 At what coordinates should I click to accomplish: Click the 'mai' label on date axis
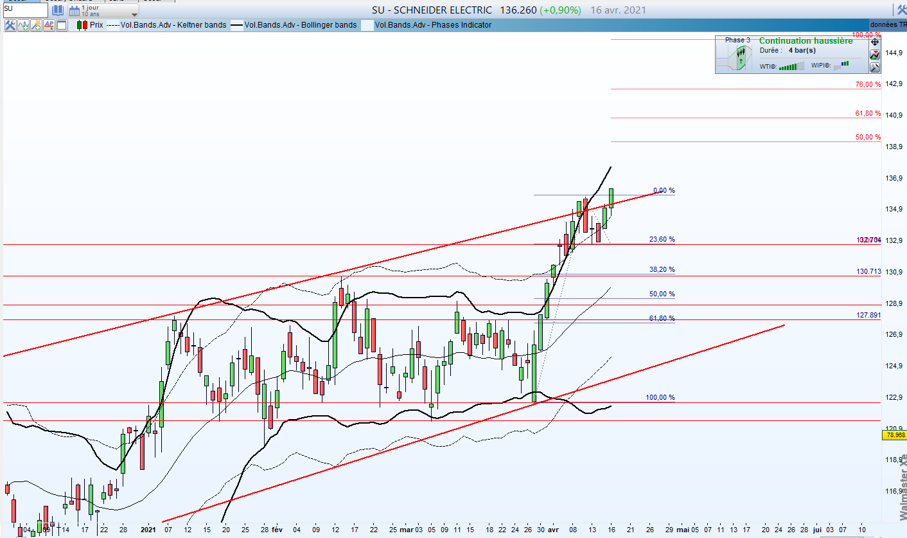coord(682,530)
